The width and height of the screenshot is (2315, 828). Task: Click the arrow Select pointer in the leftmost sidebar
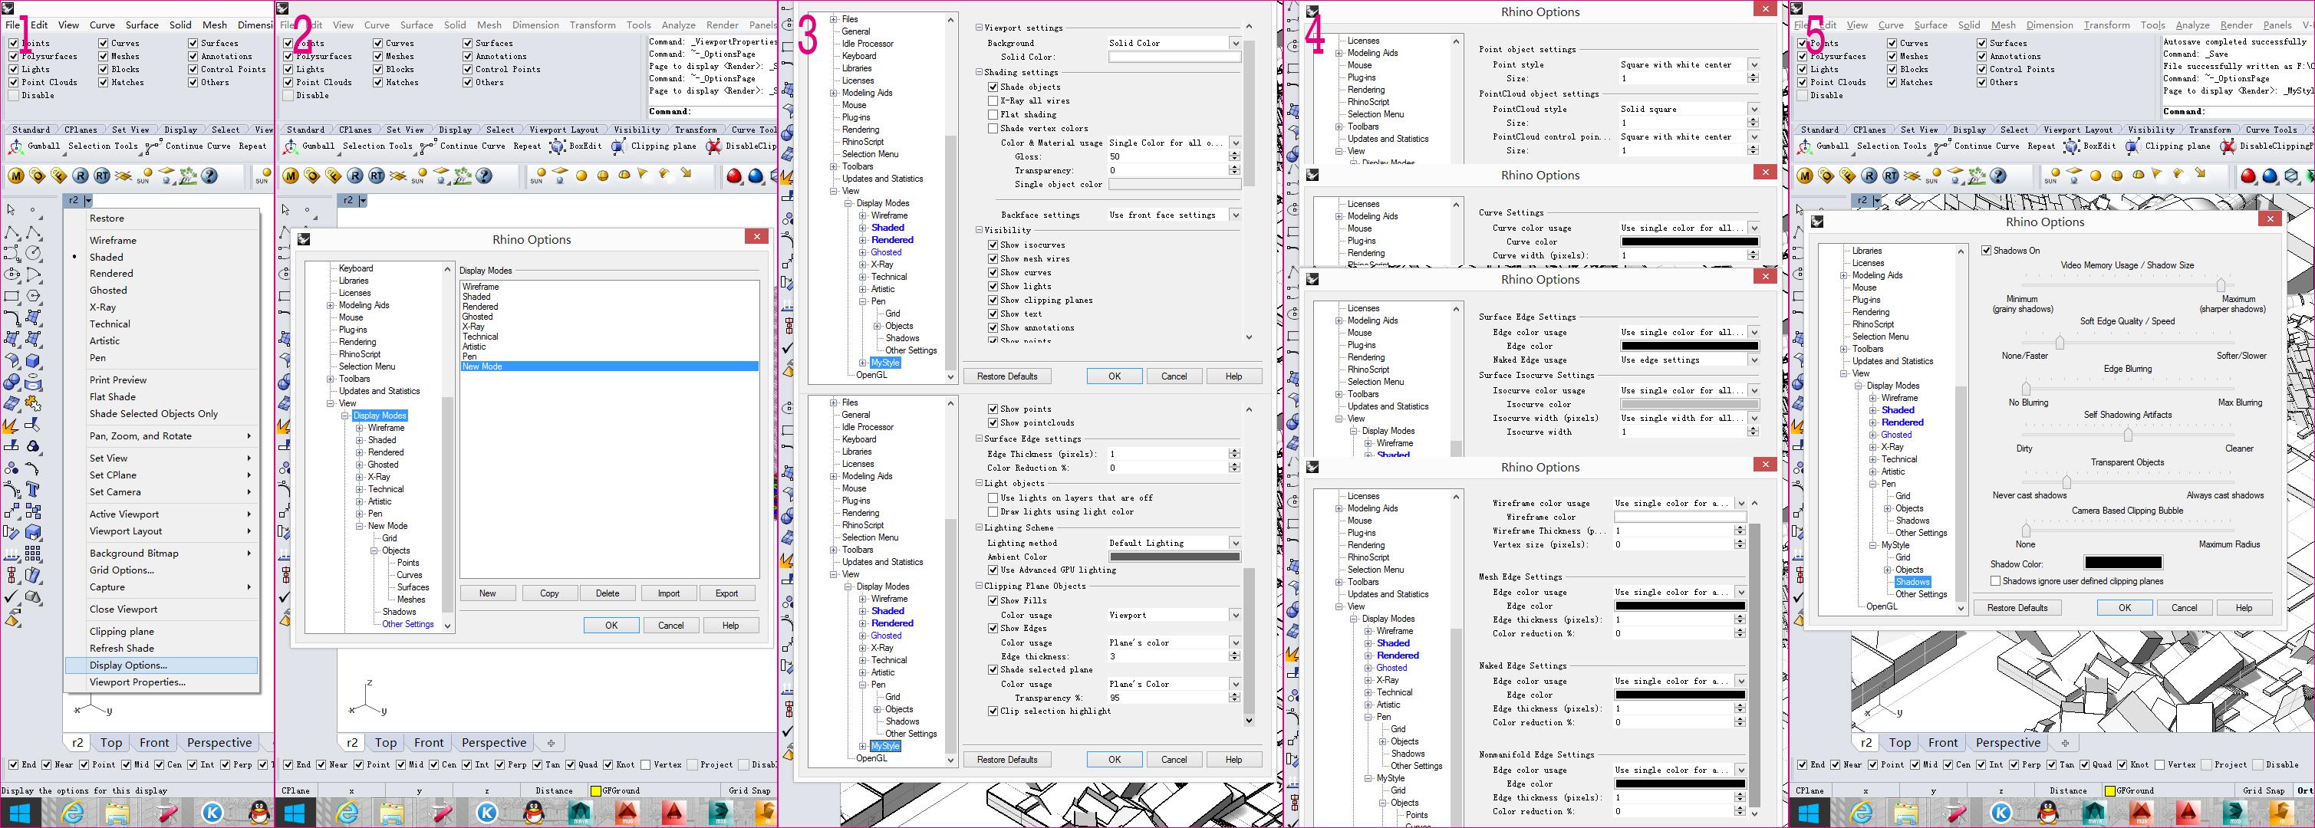[x=11, y=209]
